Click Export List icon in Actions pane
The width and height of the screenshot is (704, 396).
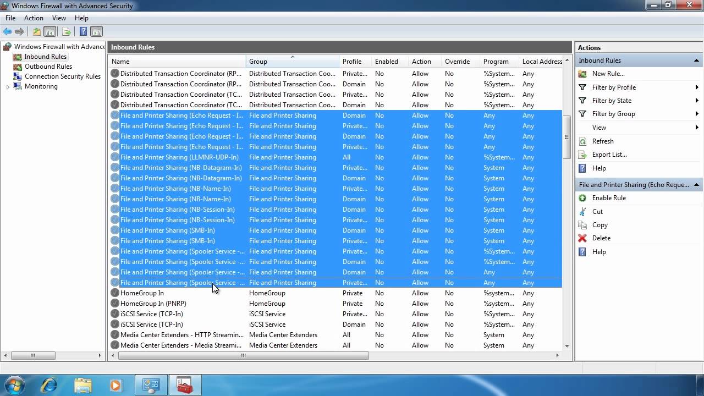click(x=582, y=155)
